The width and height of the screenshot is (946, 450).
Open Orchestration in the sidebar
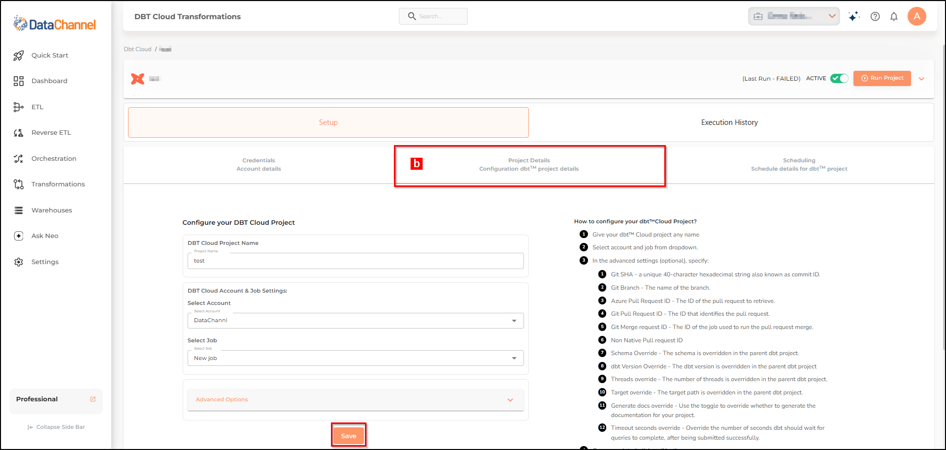click(x=54, y=159)
